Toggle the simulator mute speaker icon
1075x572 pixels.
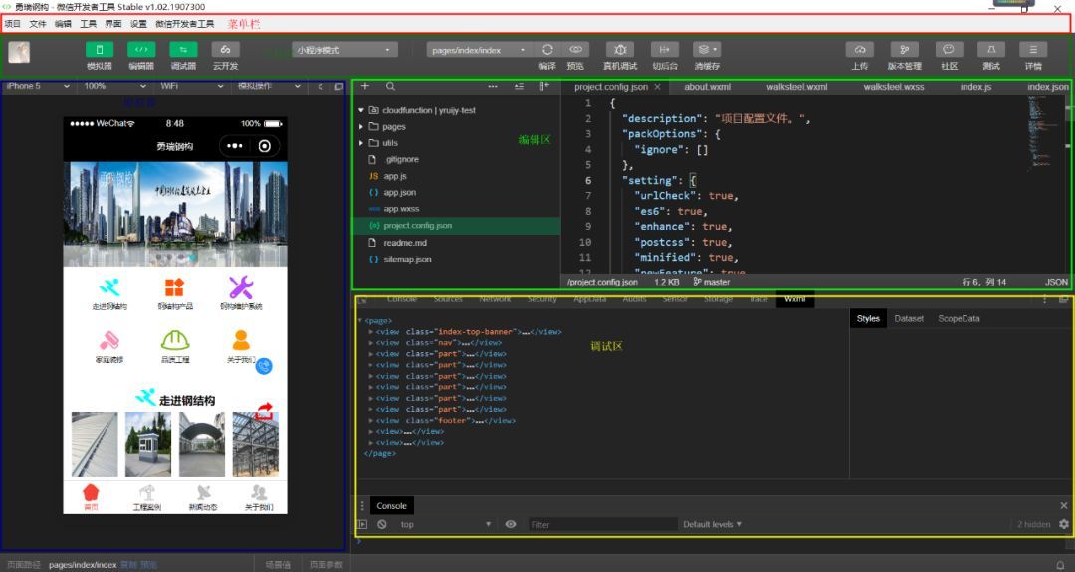pos(321,87)
